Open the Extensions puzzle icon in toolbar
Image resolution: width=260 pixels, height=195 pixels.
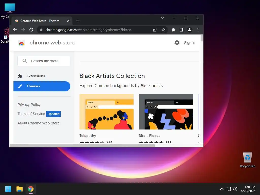(173, 30)
